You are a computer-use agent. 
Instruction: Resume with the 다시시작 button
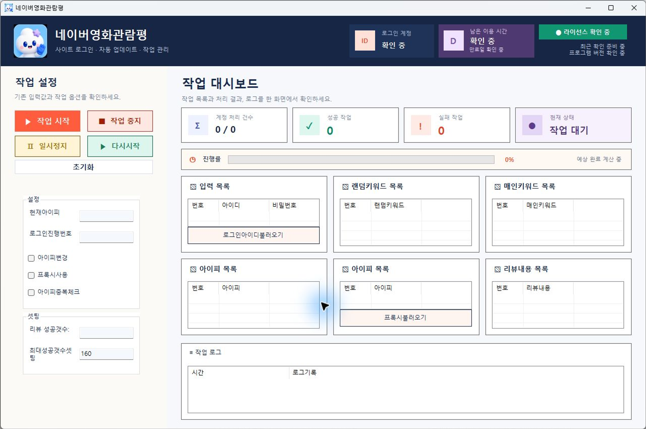120,146
